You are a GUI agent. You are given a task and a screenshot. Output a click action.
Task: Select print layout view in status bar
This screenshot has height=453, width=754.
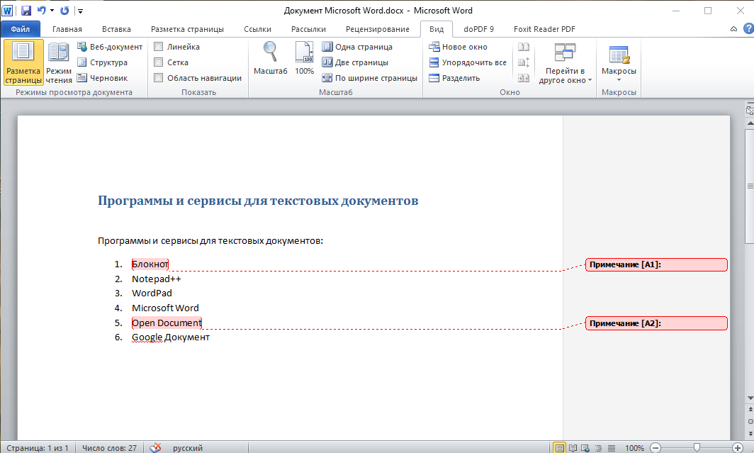tap(559, 448)
